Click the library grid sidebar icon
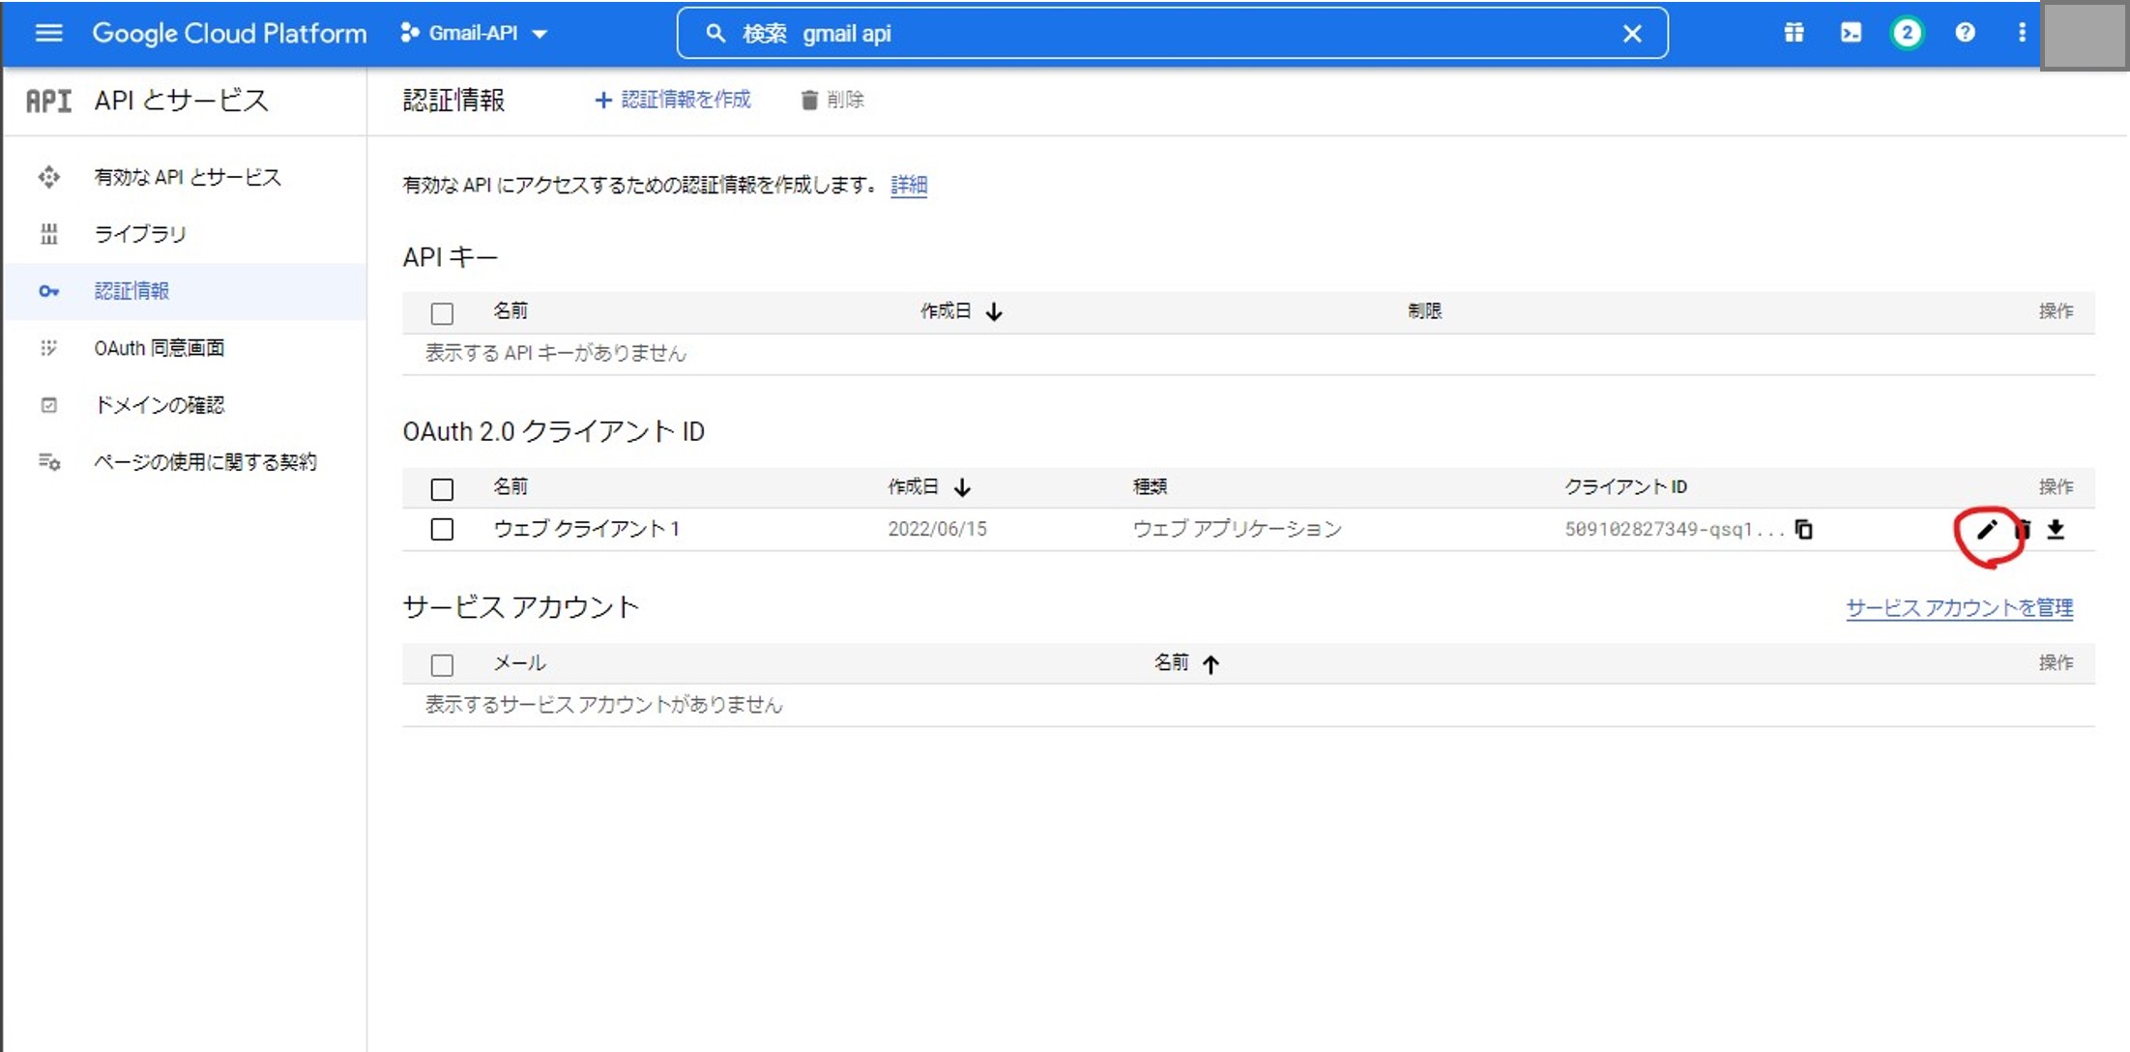Screen dimensions: 2130x1052 [x=48, y=234]
